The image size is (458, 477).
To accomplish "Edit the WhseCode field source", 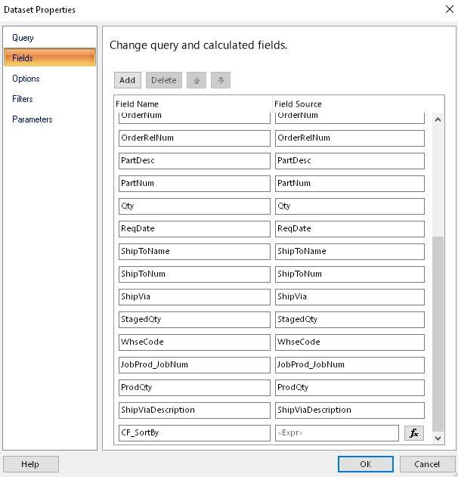I will tap(350, 342).
